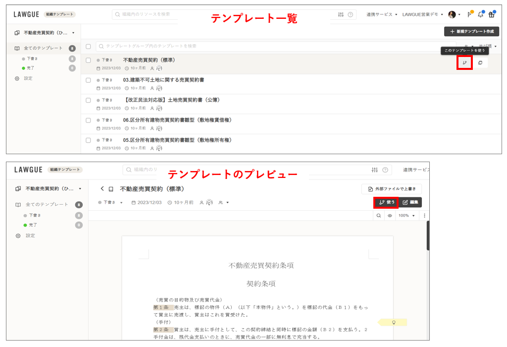The width and height of the screenshot is (507, 347).
Task: Open the LAWGUE営業デモ account dropdown
Action: click(x=422, y=15)
